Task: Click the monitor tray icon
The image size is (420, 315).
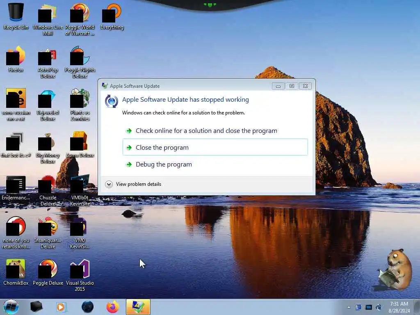Action: click(x=369, y=307)
